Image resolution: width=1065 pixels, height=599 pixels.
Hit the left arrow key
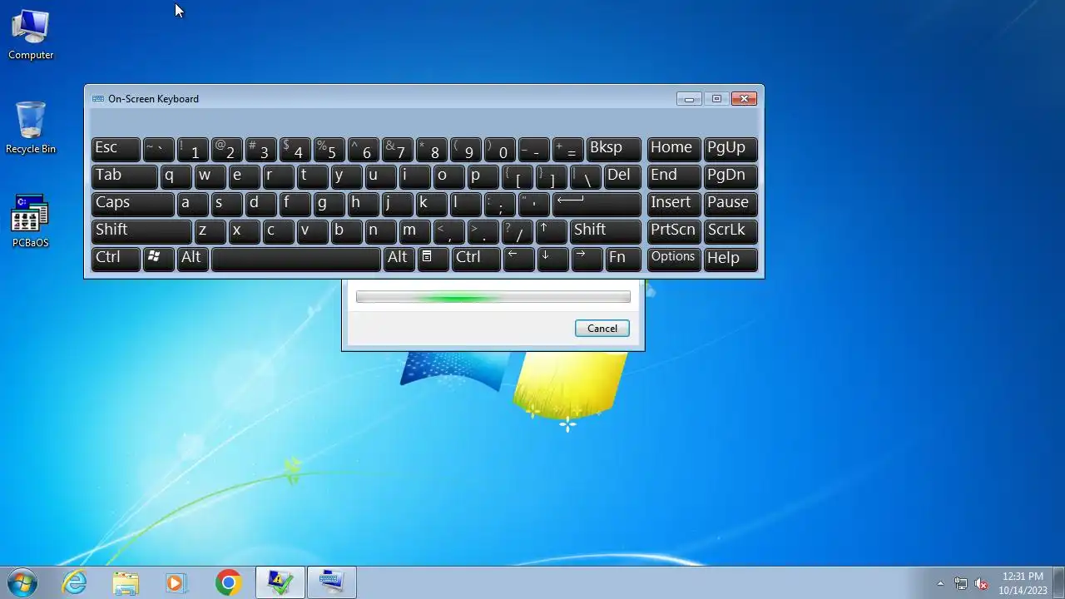(518, 258)
